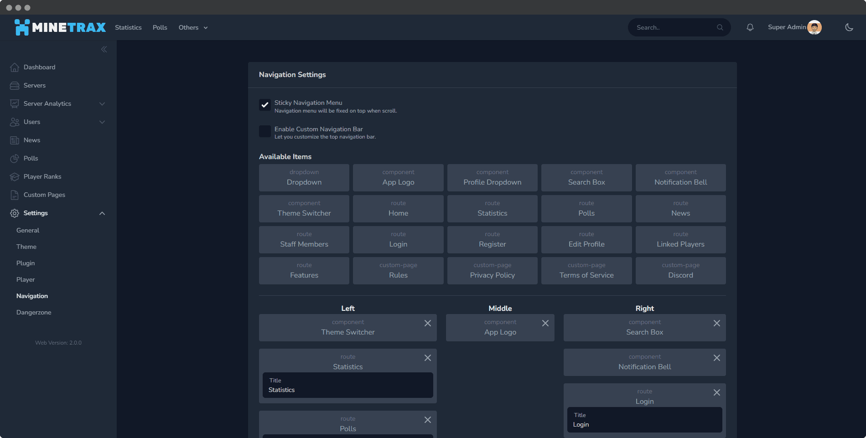Open Dangerzone settings page
866x438 pixels.
(x=34, y=312)
